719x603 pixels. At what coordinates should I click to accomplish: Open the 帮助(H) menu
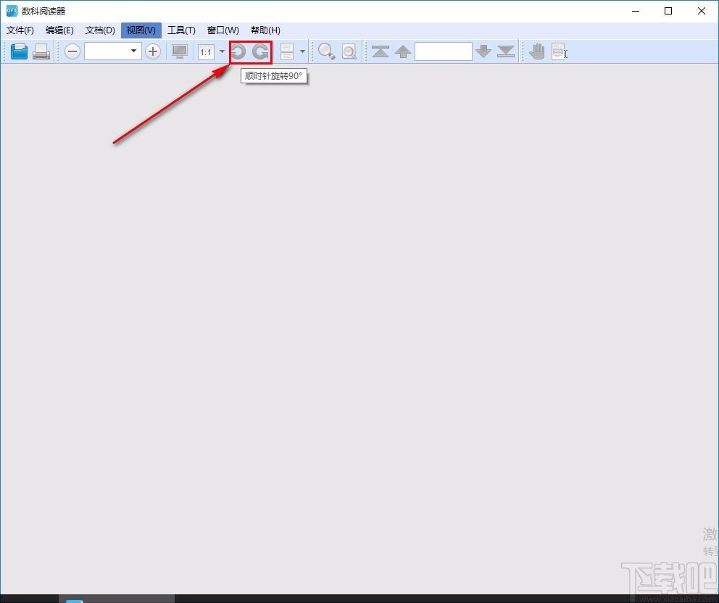[x=265, y=30]
